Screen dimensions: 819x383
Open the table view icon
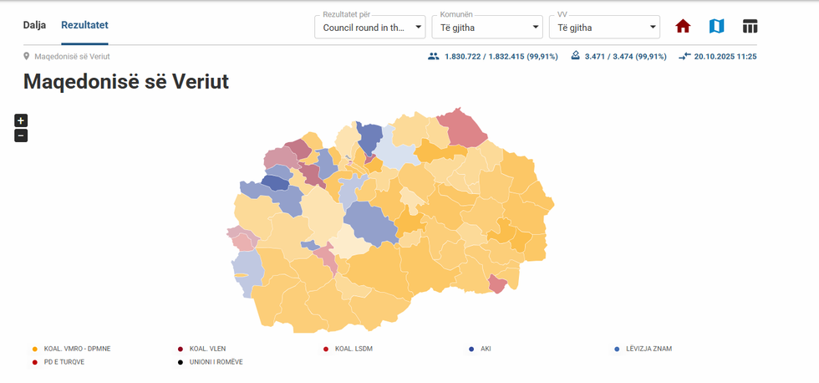pyautogui.click(x=750, y=26)
